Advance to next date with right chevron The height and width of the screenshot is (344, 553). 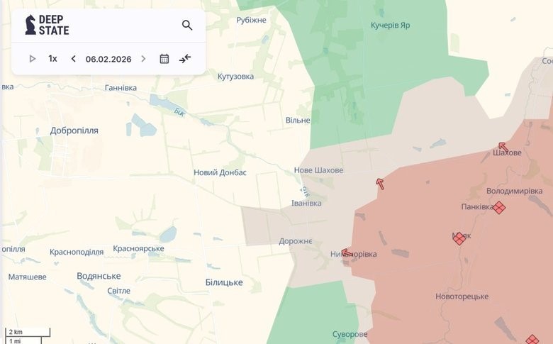(143, 59)
